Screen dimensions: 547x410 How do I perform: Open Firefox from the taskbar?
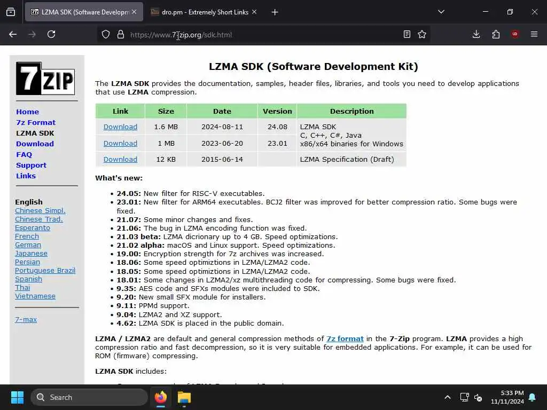pyautogui.click(x=161, y=397)
